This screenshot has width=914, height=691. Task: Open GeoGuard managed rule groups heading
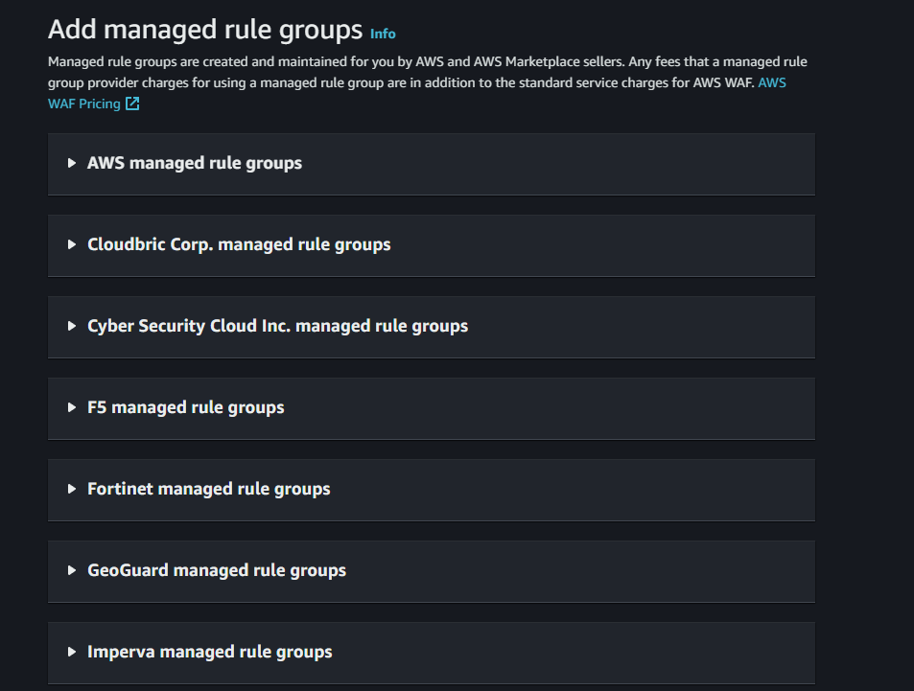tap(217, 570)
